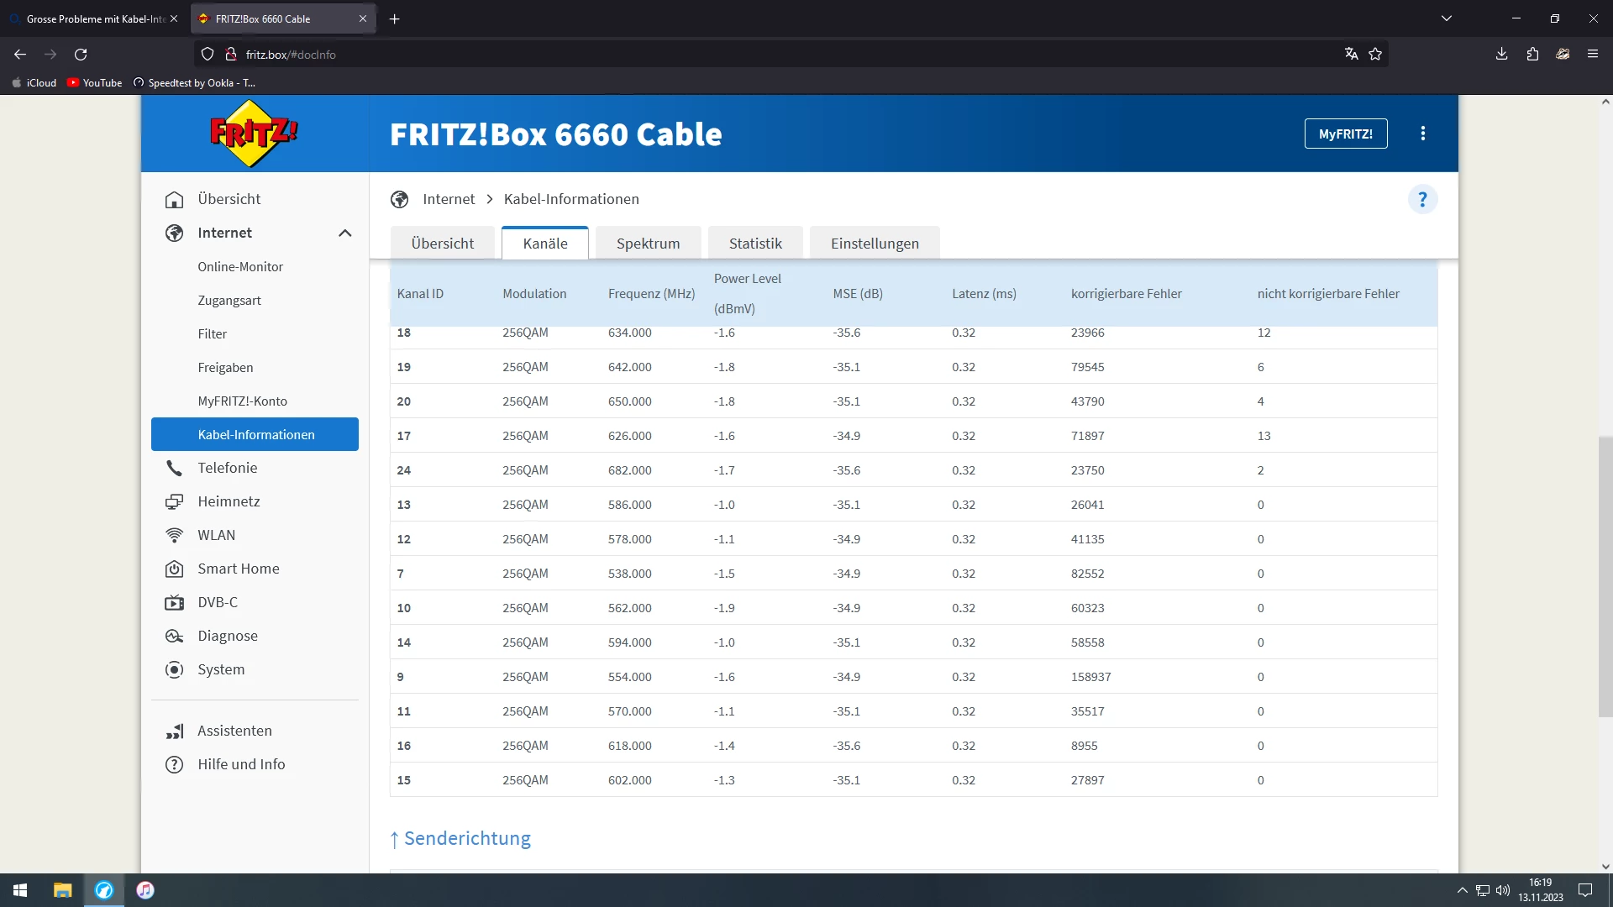Bookmark page with star icon
Image resolution: width=1613 pixels, height=907 pixels.
click(1375, 55)
